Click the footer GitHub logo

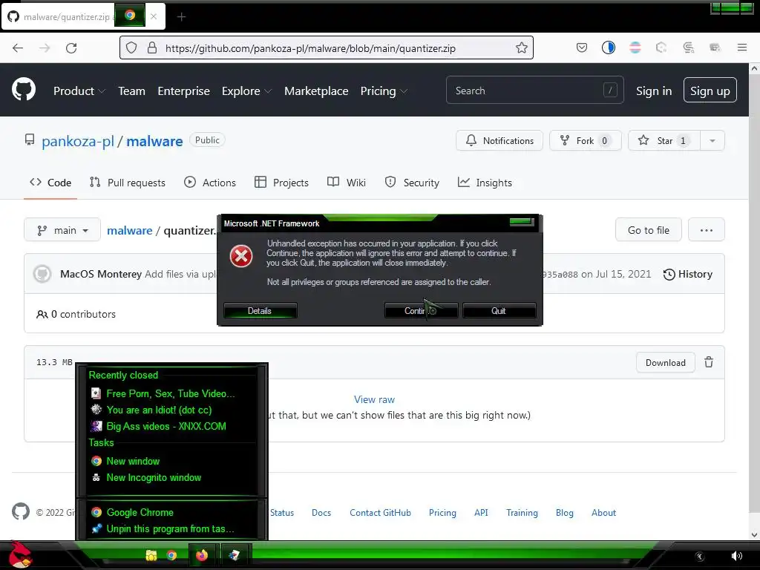coord(21,512)
